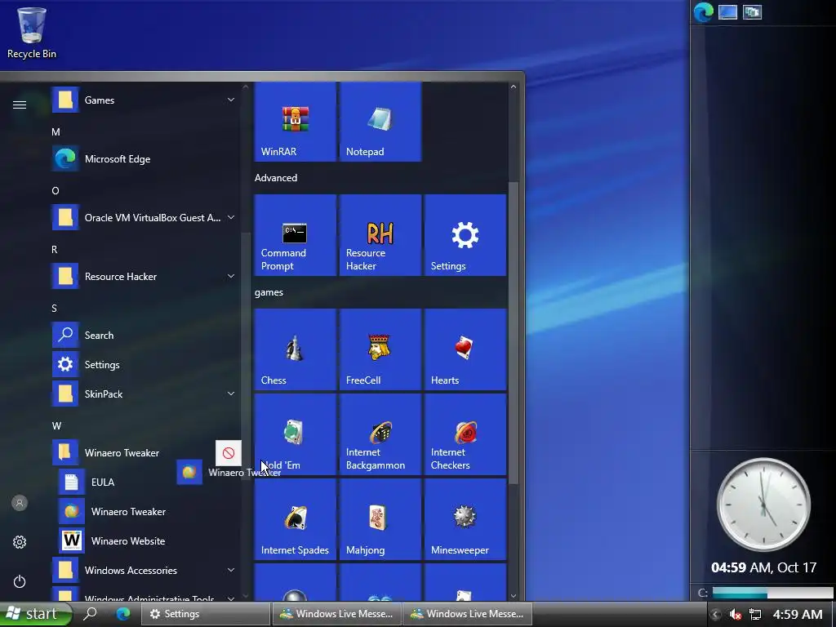Launch the Internet Backgammon tile
This screenshot has width=836, height=627.
tap(380, 434)
